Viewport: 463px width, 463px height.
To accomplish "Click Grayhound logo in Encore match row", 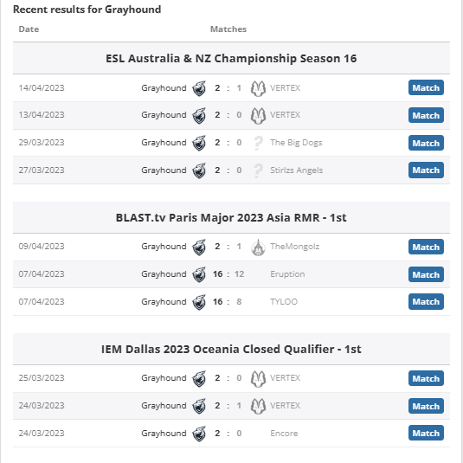I will pos(199,434).
